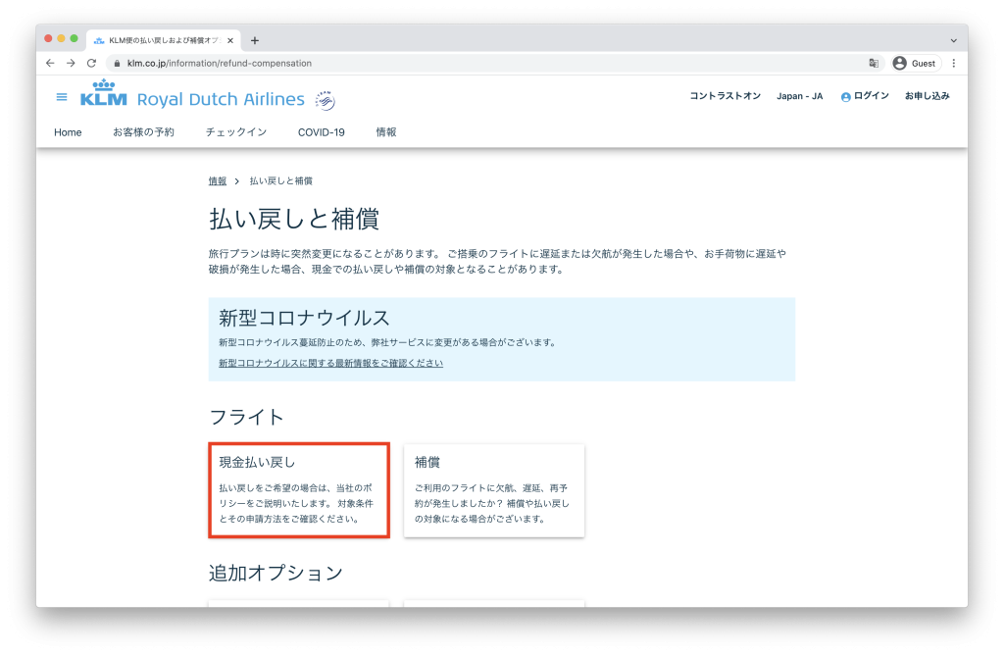Open the Japan - JA language selector
The image size is (1004, 655).
pos(799,96)
